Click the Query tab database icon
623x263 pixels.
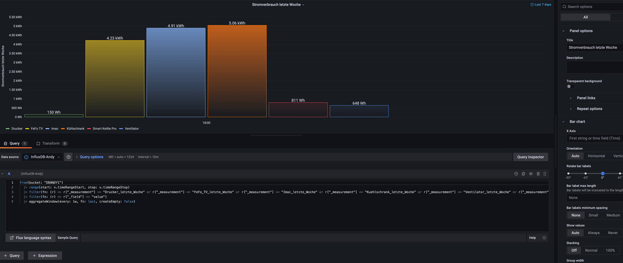[5, 143]
